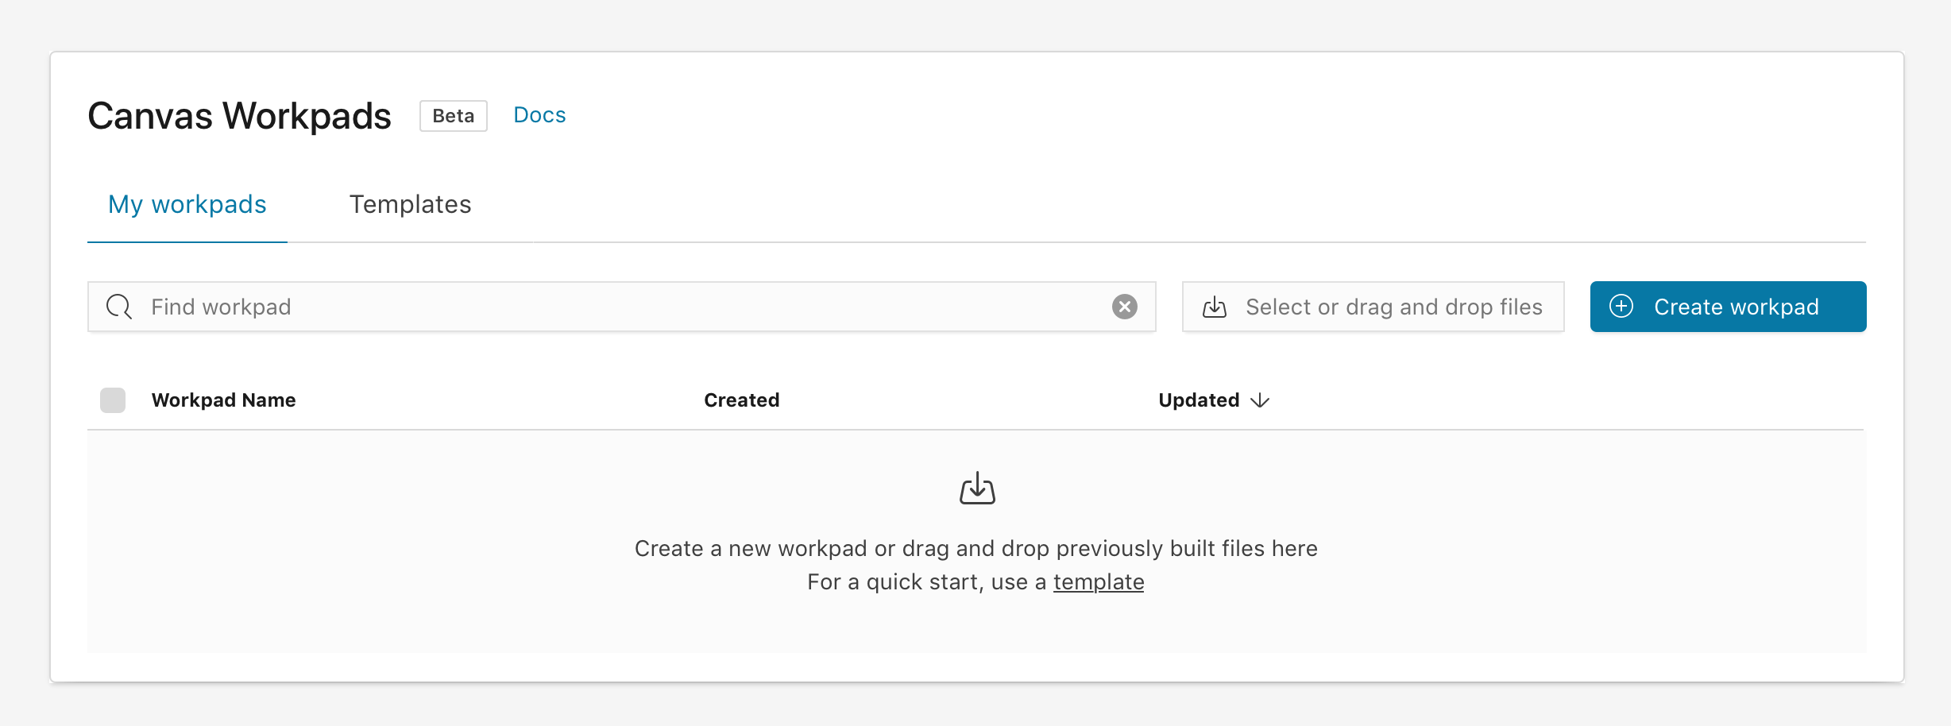This screenshot has height=726, width=1951.
Task: Click the large import icon in the empty table area
Action: 975,489
